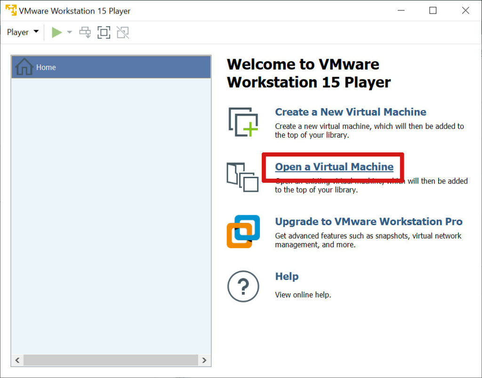Click Send Ctrl+Alt+Del toolbar icon
Image resolution: width=482 pixels, height=378 pixels.
coord(85,32)
